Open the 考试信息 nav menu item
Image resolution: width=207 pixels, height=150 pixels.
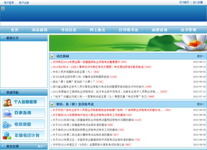[68, 30]
